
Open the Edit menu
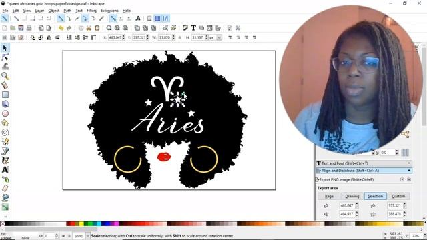(15, 11)
